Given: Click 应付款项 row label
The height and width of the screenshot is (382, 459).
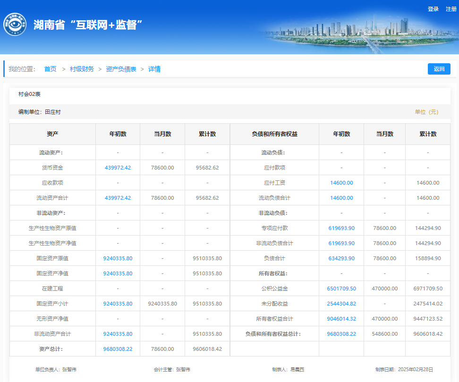Looking at the screenshot, I should coord(274,168).
